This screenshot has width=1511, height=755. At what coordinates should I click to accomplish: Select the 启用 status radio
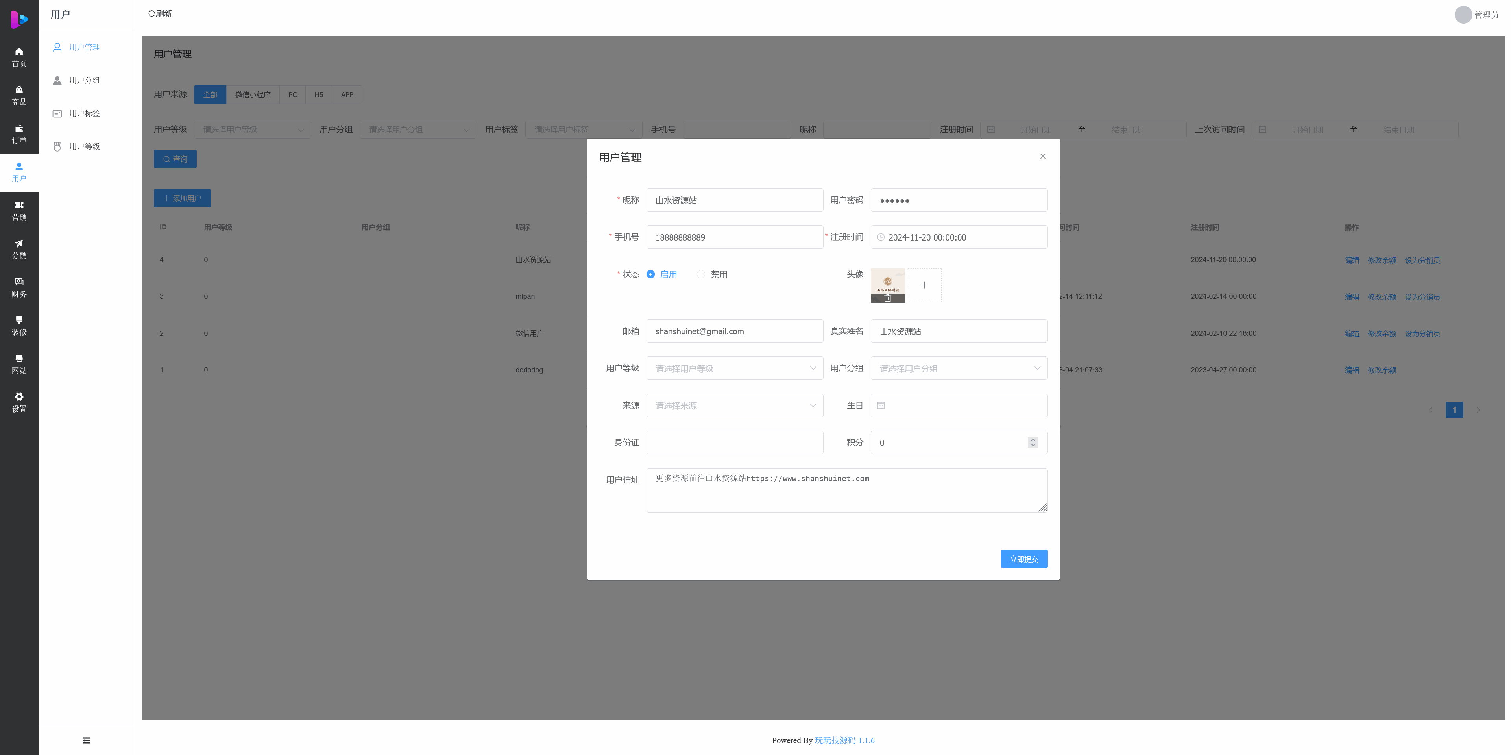650,274
